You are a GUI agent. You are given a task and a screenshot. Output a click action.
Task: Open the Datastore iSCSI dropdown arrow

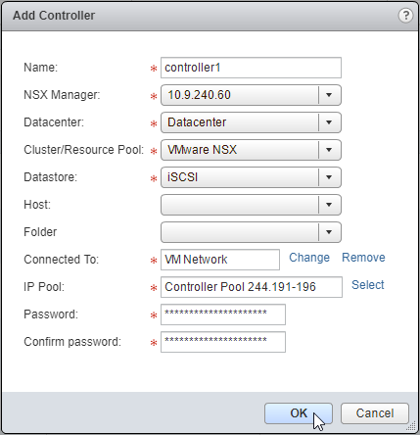tap(329, 177)
